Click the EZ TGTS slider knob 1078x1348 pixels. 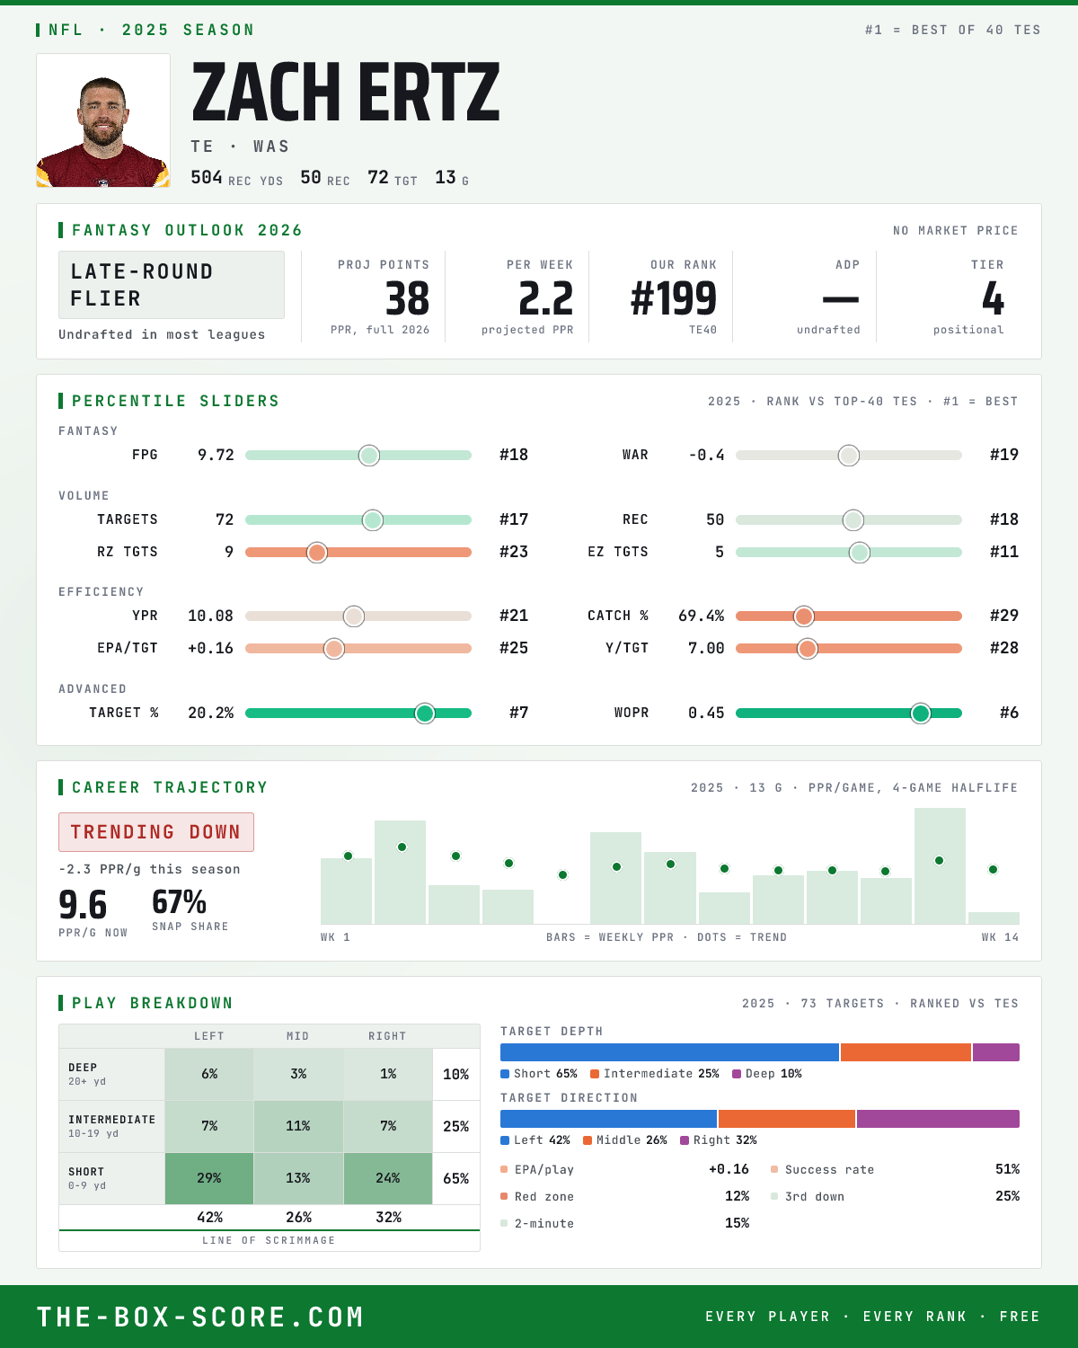pos(860,553)
